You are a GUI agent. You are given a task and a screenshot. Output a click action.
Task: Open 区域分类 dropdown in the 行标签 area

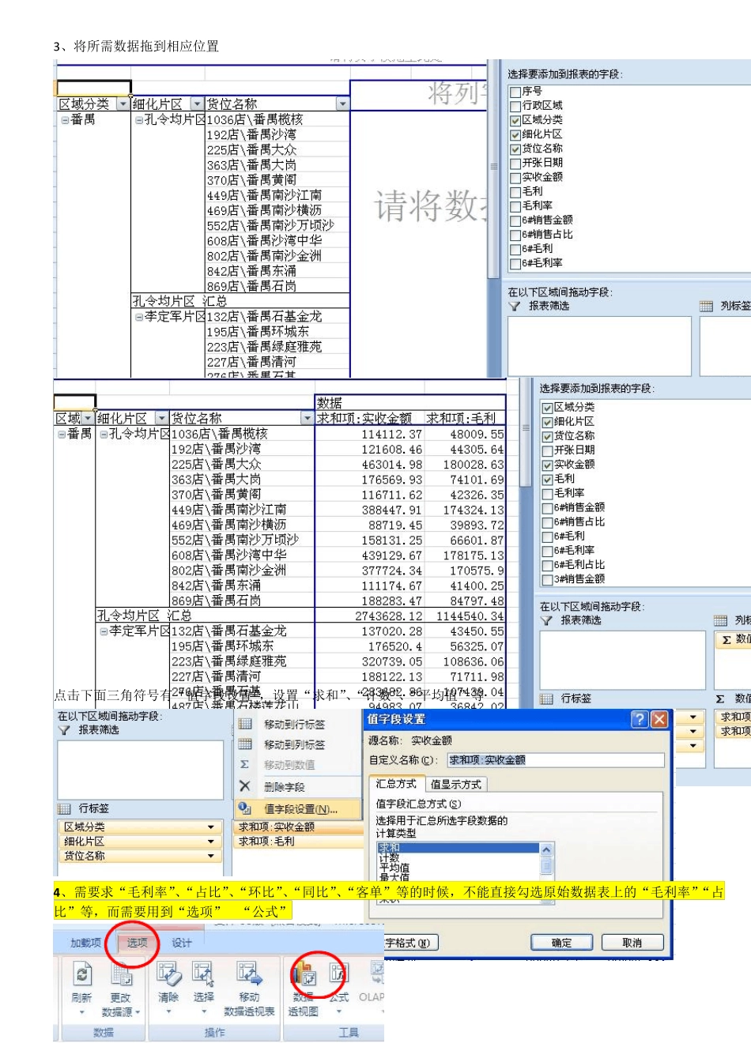tap(211, 827)
